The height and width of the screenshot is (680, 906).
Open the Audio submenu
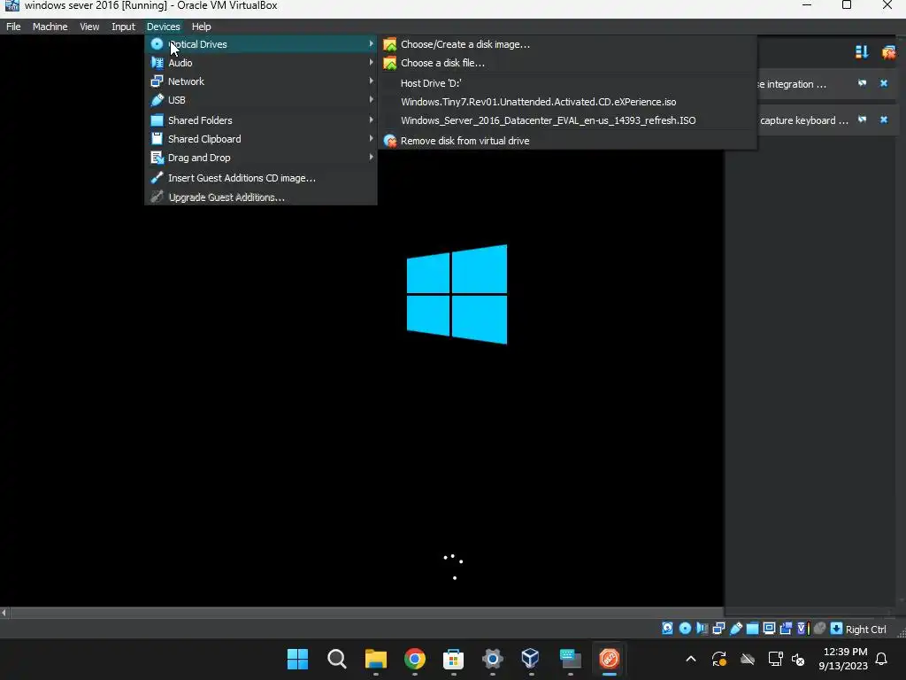[x=261, y=63]
